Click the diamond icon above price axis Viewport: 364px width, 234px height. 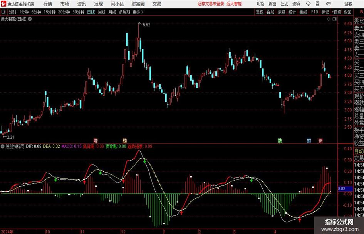[x=329, y=19]
